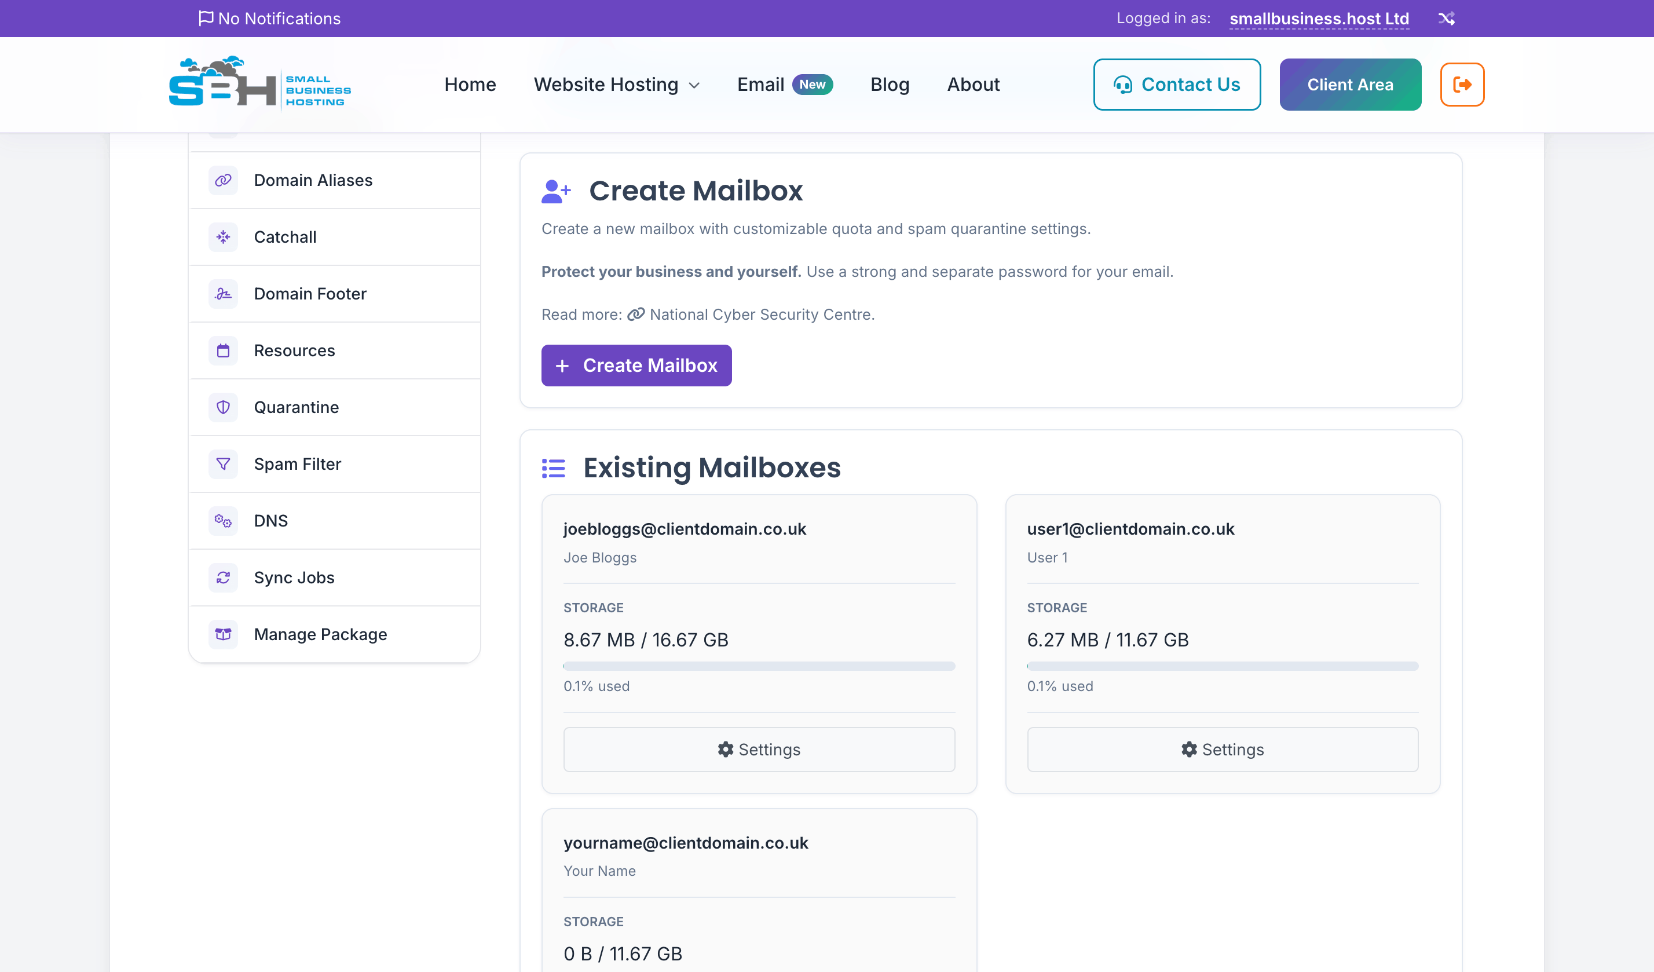Select the Domain Aliases sidebar label

[313, 180]
